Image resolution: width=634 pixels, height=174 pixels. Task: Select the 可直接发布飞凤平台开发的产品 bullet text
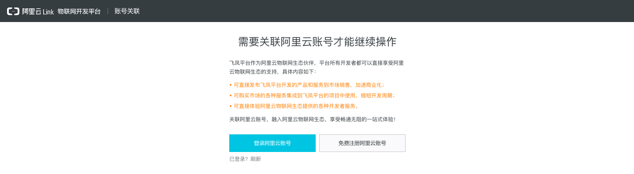309,85
